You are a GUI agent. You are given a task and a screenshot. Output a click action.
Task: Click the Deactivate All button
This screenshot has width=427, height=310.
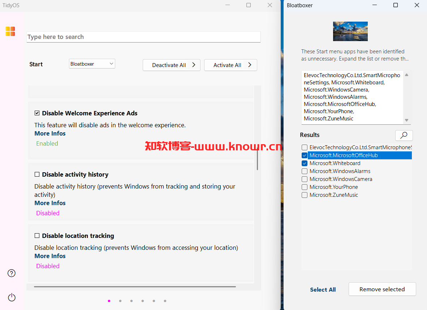172,65
